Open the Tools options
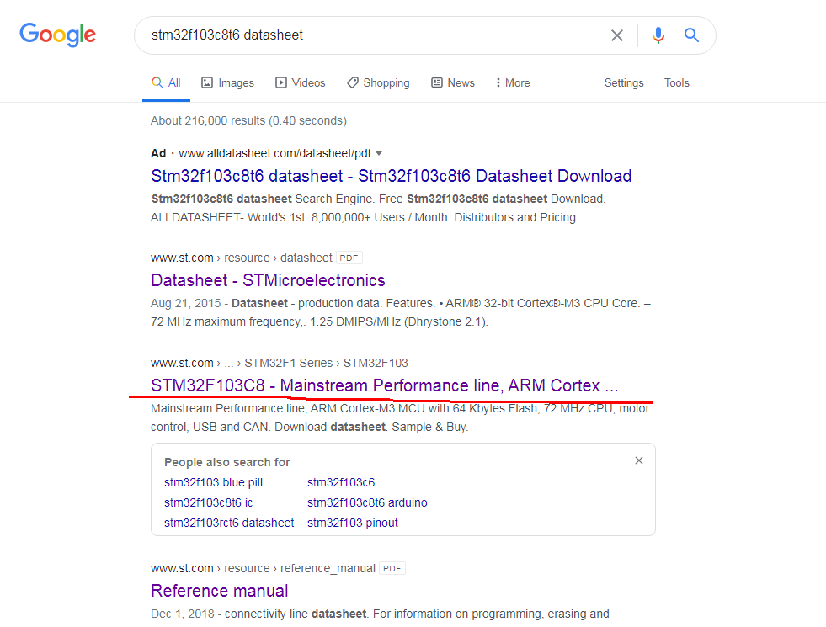The width and height of the screenshot is (826, 627). (676, 83)
